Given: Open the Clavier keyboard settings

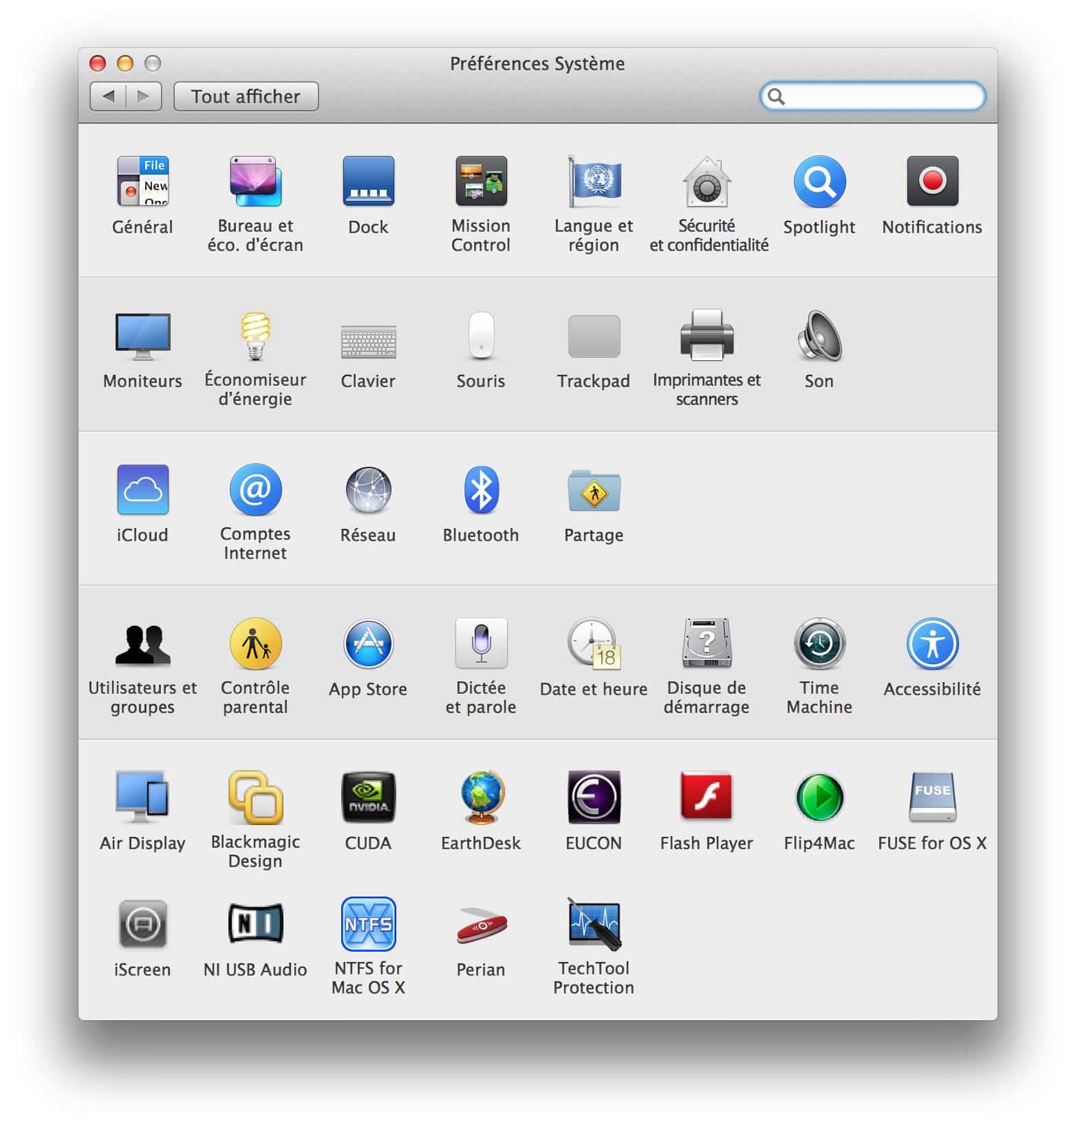Looking at the screenshot, I should click(368, 341).
